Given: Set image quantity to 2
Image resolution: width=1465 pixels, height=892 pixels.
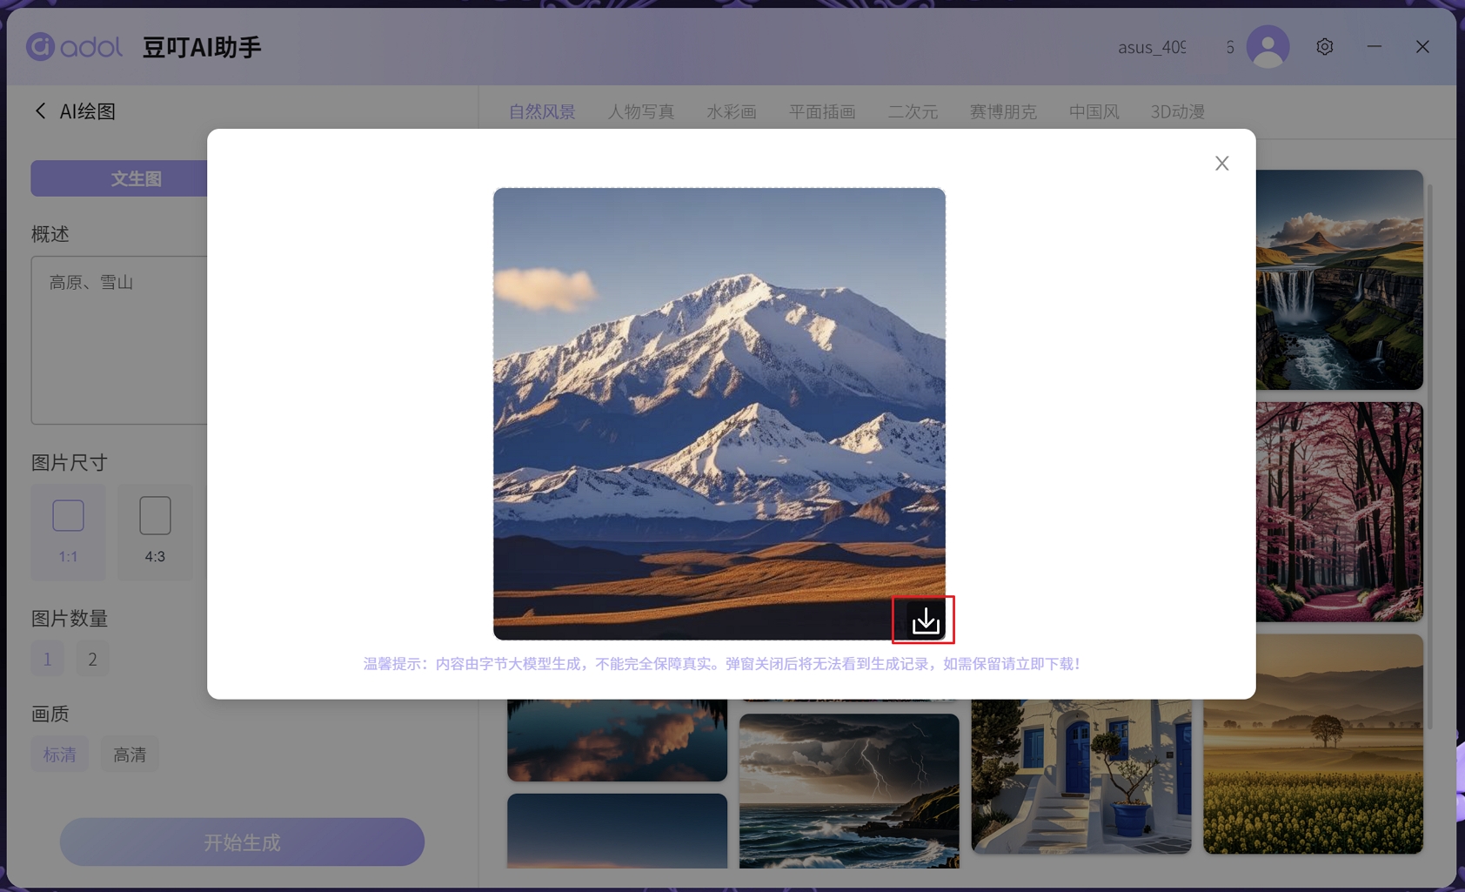Looking at the screenshot, I should pos(92,659).
